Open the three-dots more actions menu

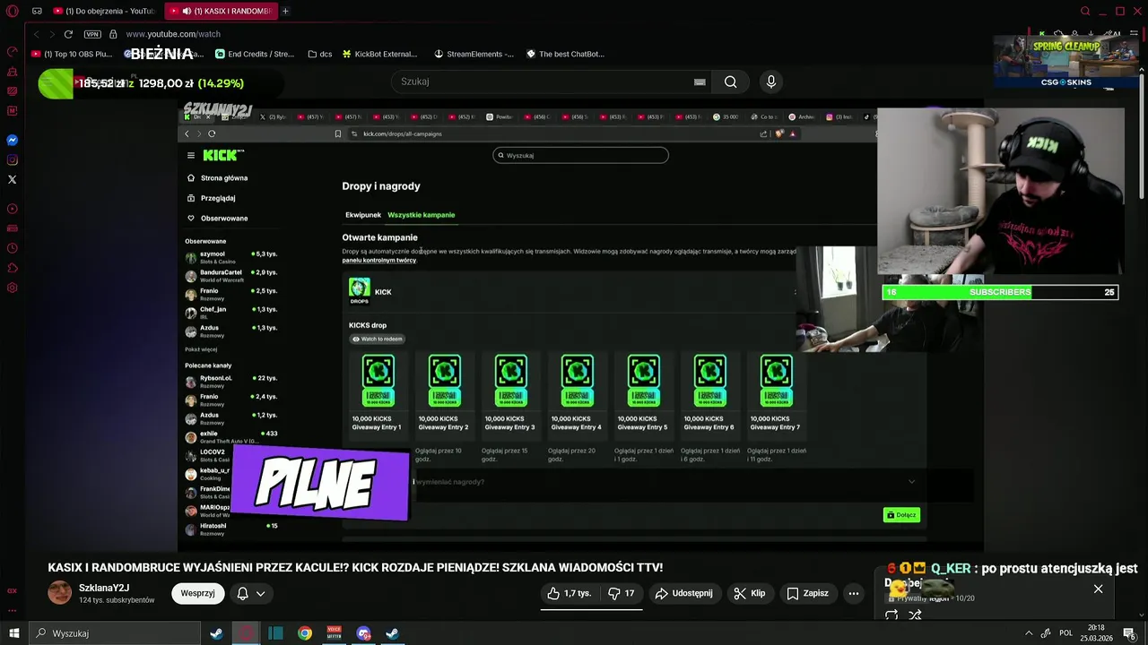click(x=854, y=593)
